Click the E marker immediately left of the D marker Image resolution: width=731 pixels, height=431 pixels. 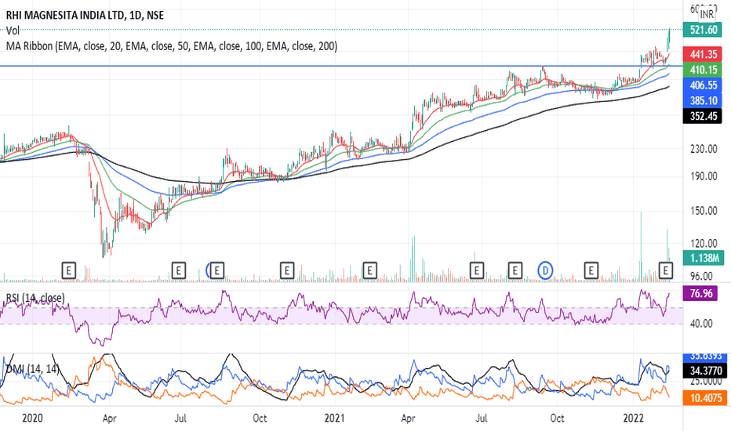[515, 270]
